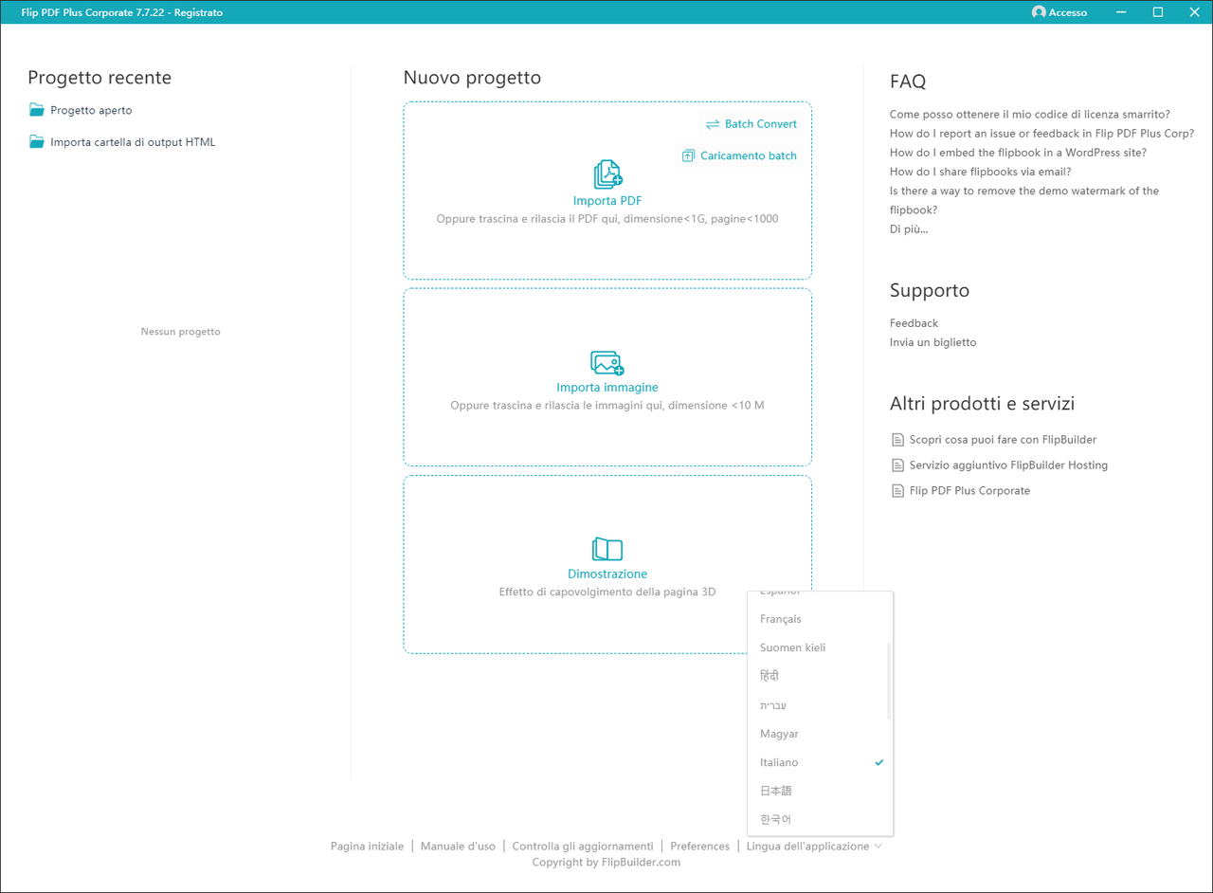
Task: Click the Di più… FAQ link
Action: click(x=909, y=229)
